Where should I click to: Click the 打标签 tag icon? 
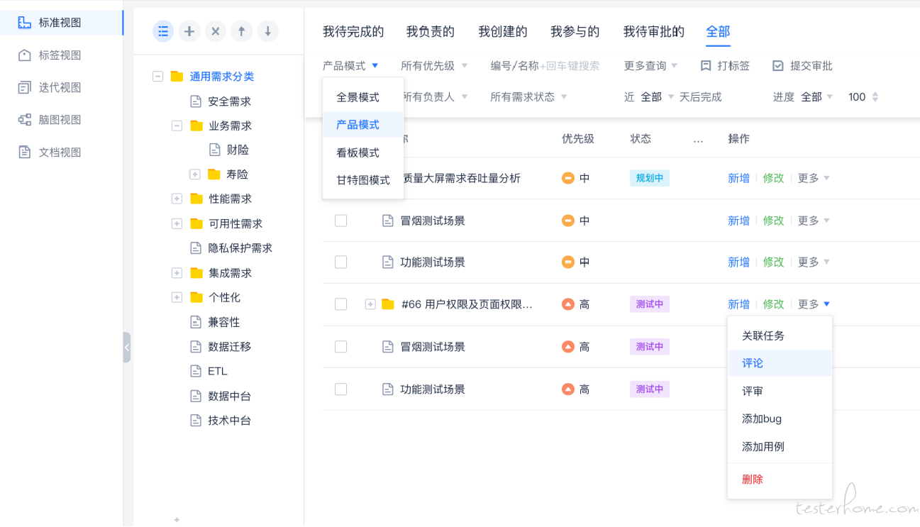click(x=706, y=66)
